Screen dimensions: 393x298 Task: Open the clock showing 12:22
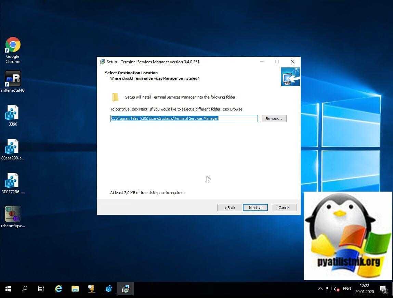(x=364, y=289)
